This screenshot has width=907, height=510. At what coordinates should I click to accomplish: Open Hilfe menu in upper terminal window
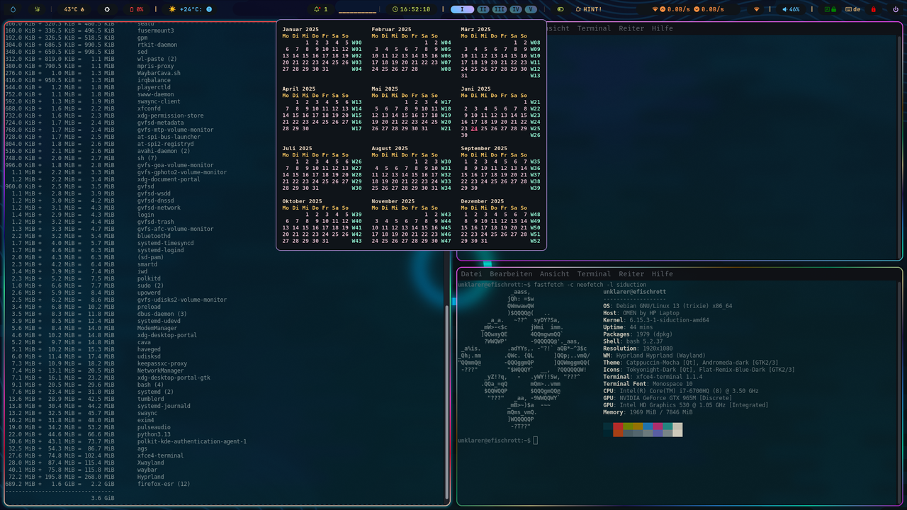click(x=663, y=28)
